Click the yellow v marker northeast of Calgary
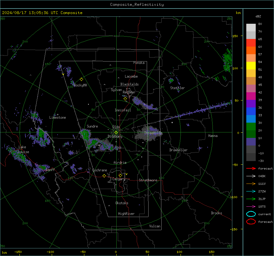 (x=127, y=174)
